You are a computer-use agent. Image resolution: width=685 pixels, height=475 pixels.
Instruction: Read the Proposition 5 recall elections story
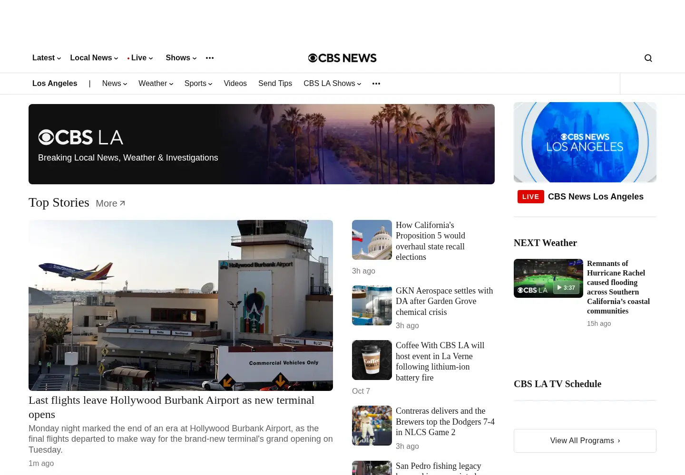click(x=431, y=241)
